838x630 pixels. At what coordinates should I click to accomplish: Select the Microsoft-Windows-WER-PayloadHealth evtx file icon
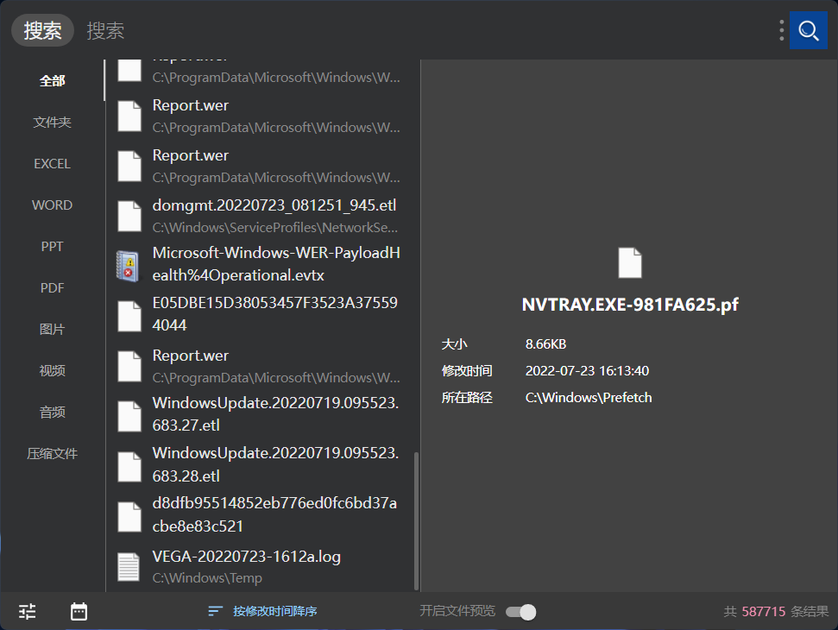(129, 265)
